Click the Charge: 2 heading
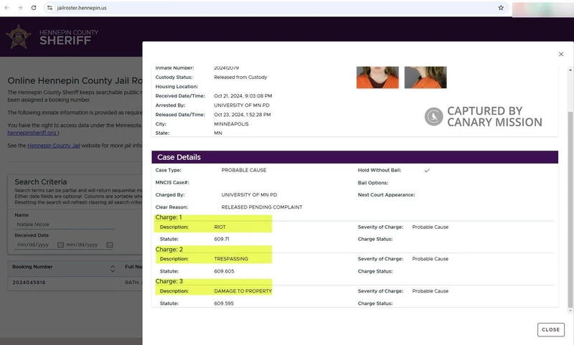 click(x=169, y=249)
